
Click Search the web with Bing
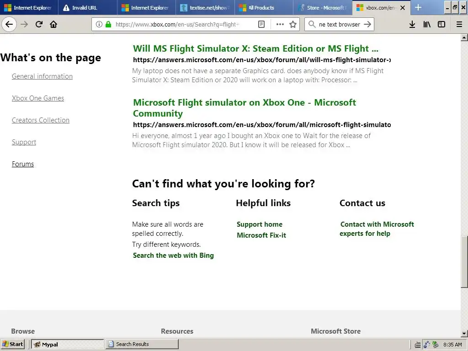173,255
